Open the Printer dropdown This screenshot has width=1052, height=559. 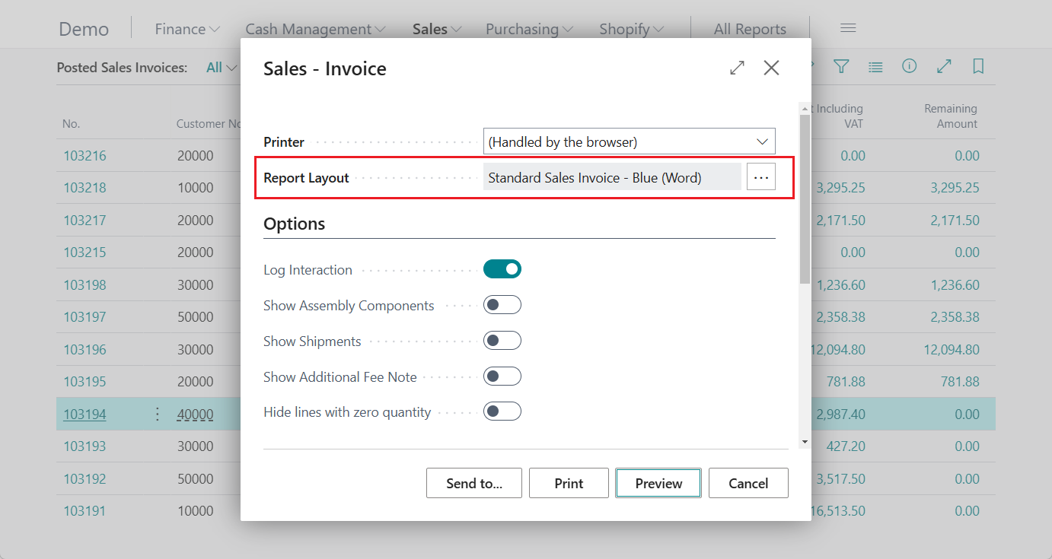(761, 141)
